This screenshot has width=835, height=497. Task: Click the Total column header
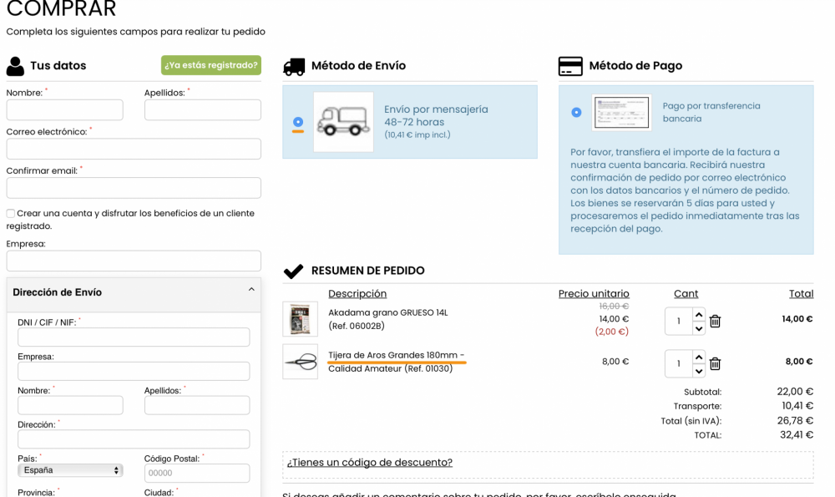coord(801,293)
